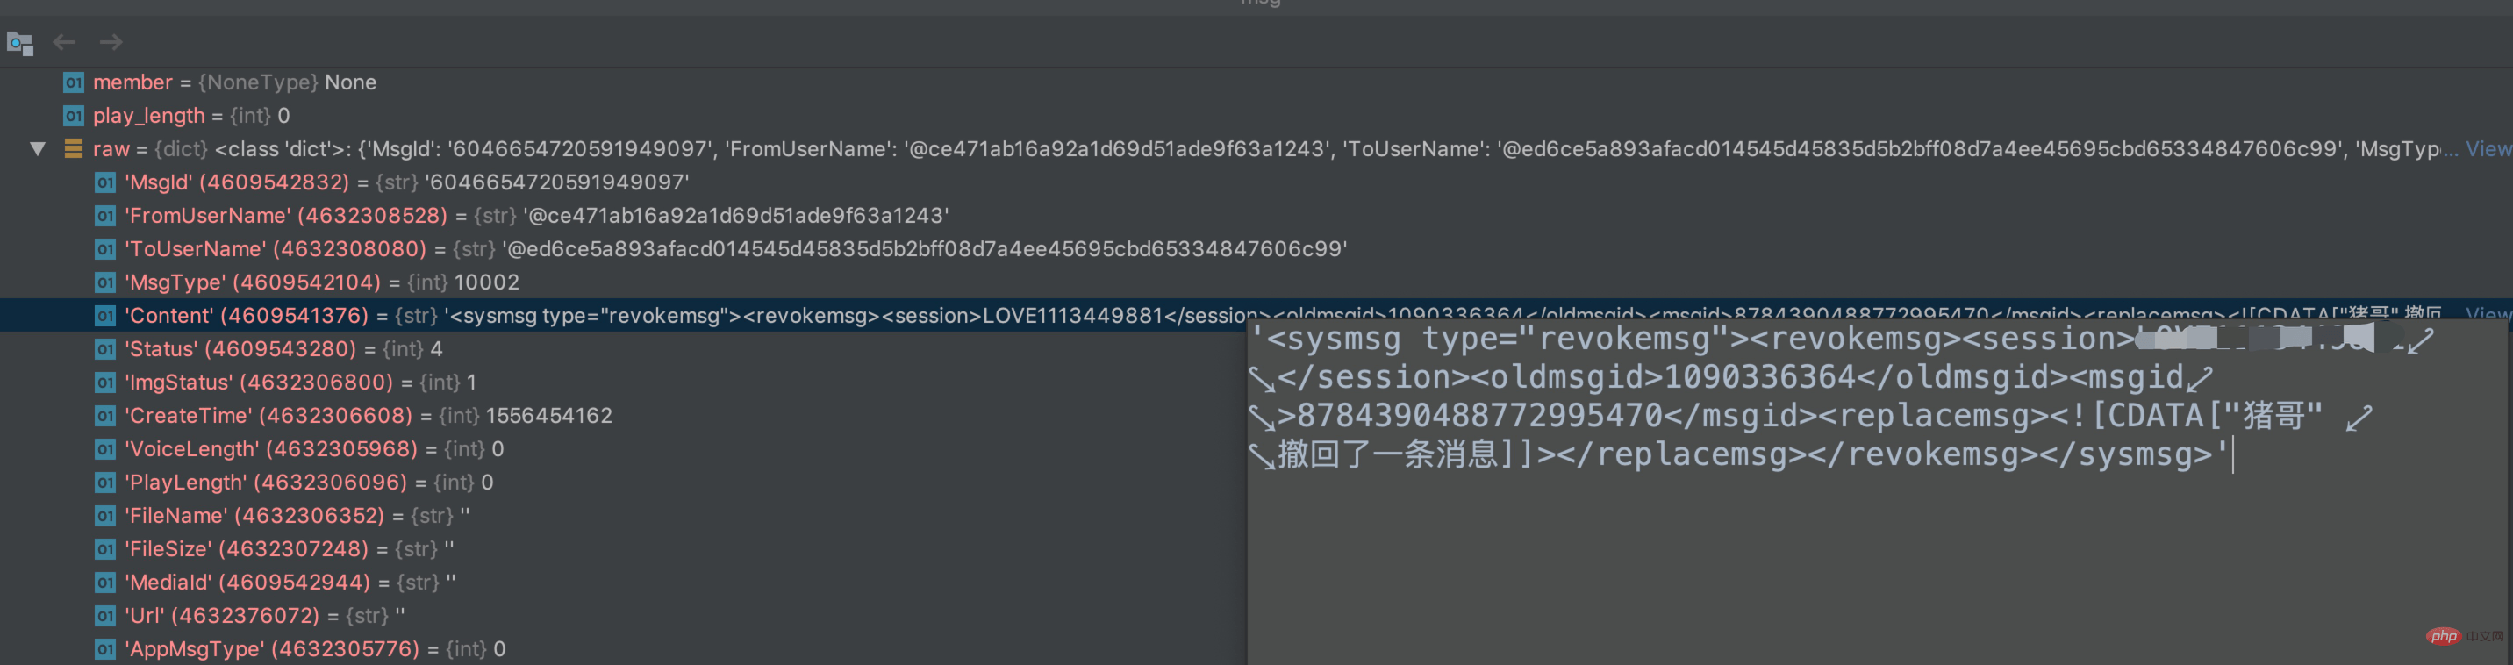Click the value '6046654720591949097' on the 'MsgId' row
The image size is (2513, 665).
[x=557, y=182]
